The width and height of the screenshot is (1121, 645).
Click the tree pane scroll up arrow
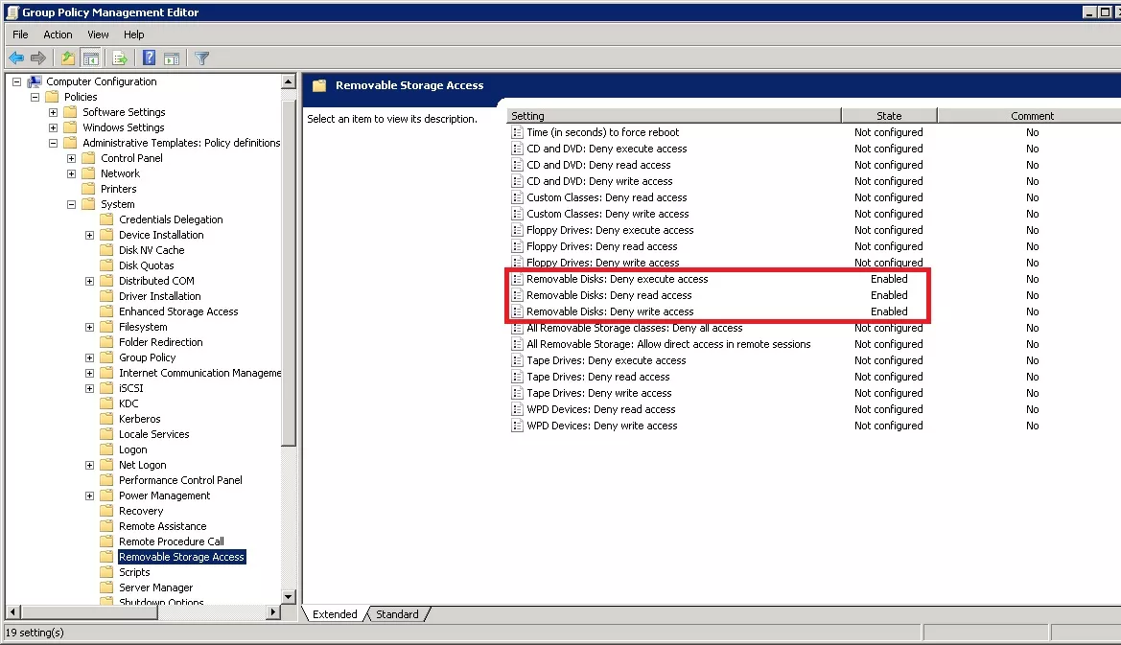tap(288, 81)
